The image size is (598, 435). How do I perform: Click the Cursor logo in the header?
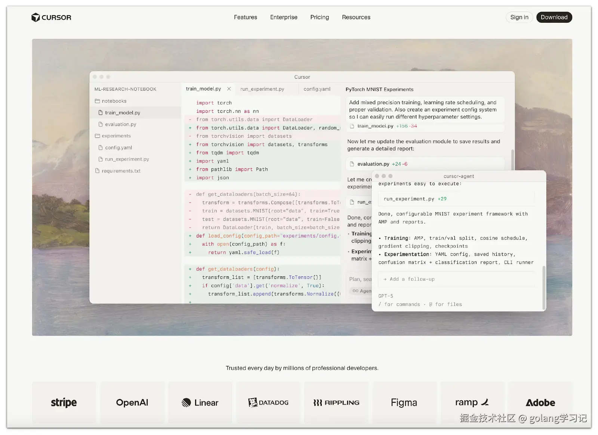coord(51,17)
